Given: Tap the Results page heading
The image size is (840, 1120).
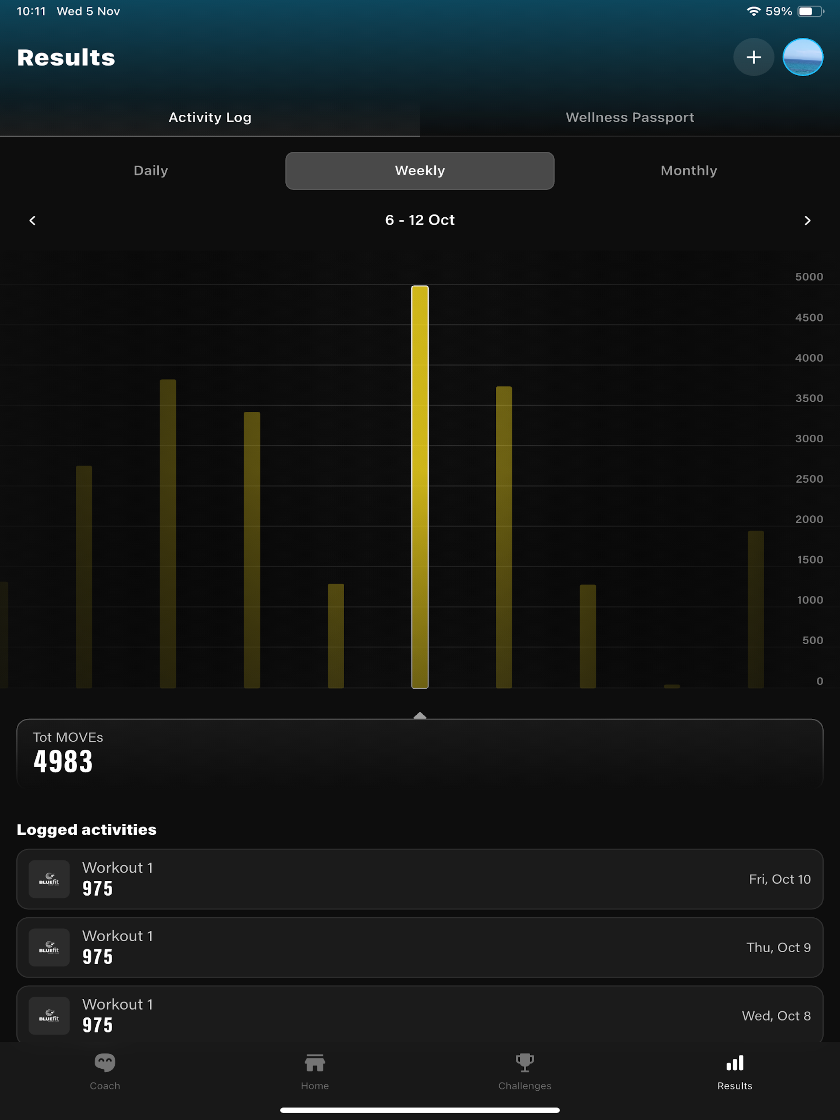Looking at the screenshot, I should tap(66, 58).
